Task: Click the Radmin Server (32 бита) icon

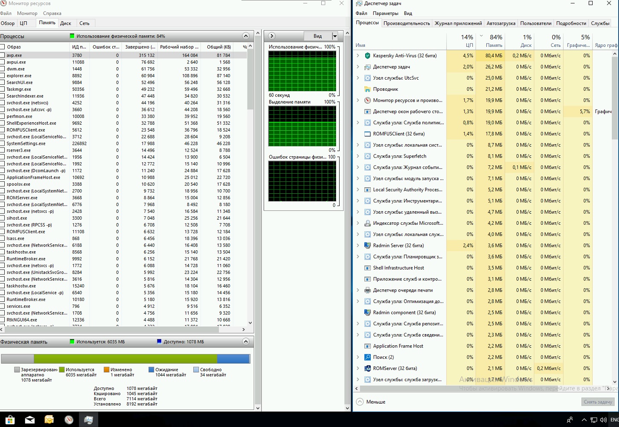Action: 367,246
